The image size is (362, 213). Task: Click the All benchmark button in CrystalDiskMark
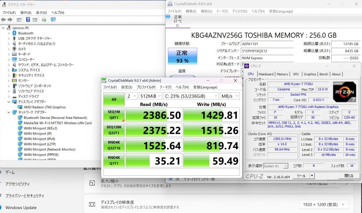(x=114, y=99)
